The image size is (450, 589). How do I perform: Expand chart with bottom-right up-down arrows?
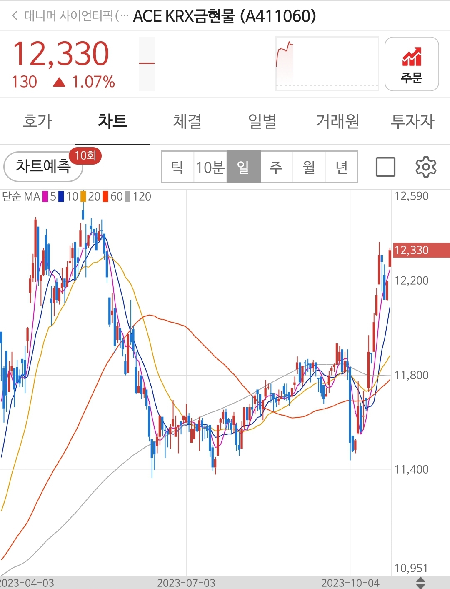420,583
